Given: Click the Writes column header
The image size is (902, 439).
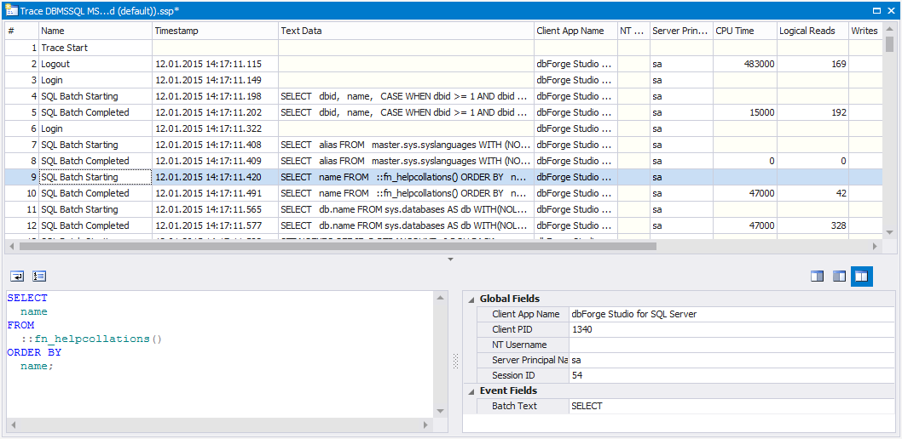Looking at the screenshot, I should 865,31.
